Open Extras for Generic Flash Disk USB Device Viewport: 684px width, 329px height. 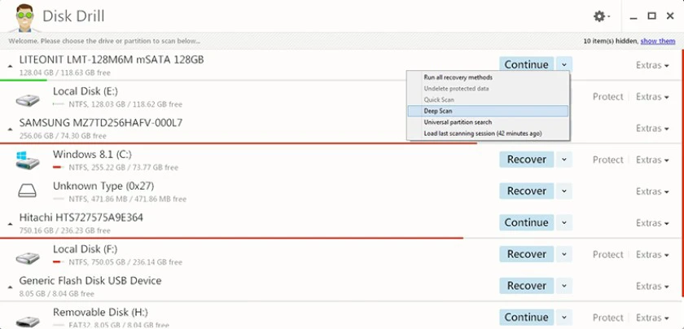point(652,286)
